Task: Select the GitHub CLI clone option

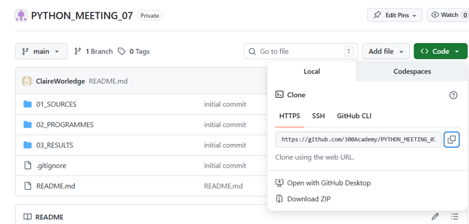Action: [x=354, y=116]
